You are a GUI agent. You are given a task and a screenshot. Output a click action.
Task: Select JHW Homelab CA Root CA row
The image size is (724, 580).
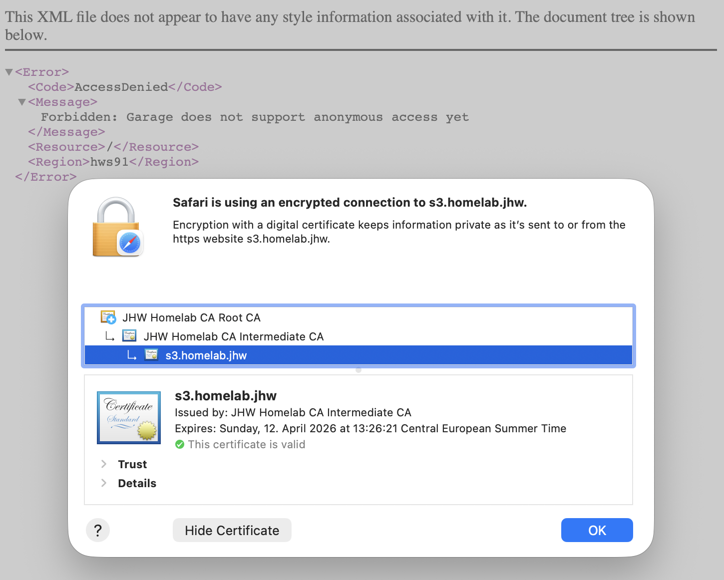pyautogui.click(x=191, y=317)
